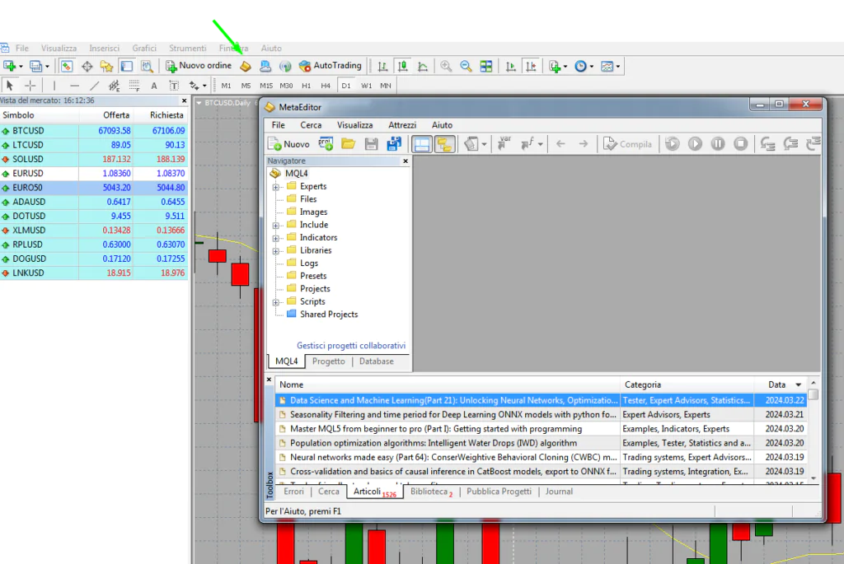The width and height of the screenshot is (844, 564).
Task: Tile chart windows with the grid icon
Action: click(x=486, y=66)
